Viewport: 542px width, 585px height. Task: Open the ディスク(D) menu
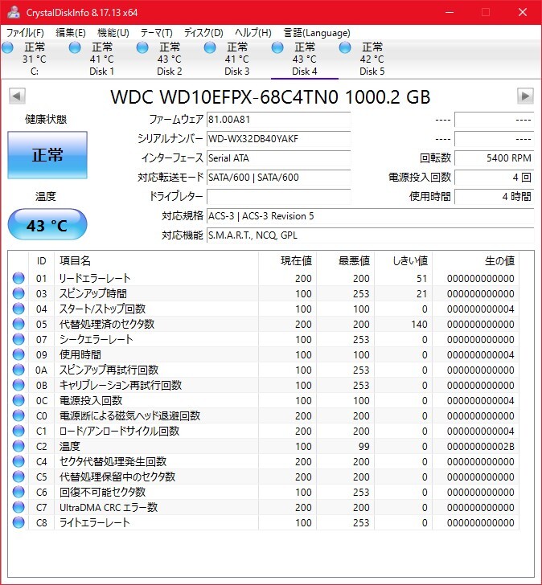tap(203, 33)
